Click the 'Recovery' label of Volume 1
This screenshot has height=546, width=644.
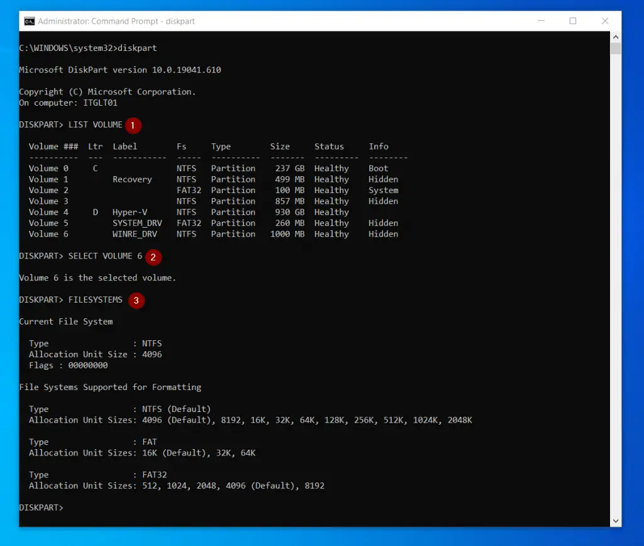[132, 179]
